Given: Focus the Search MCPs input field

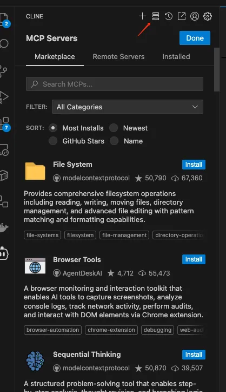Looking at the screenshot, I should [115, 84].
